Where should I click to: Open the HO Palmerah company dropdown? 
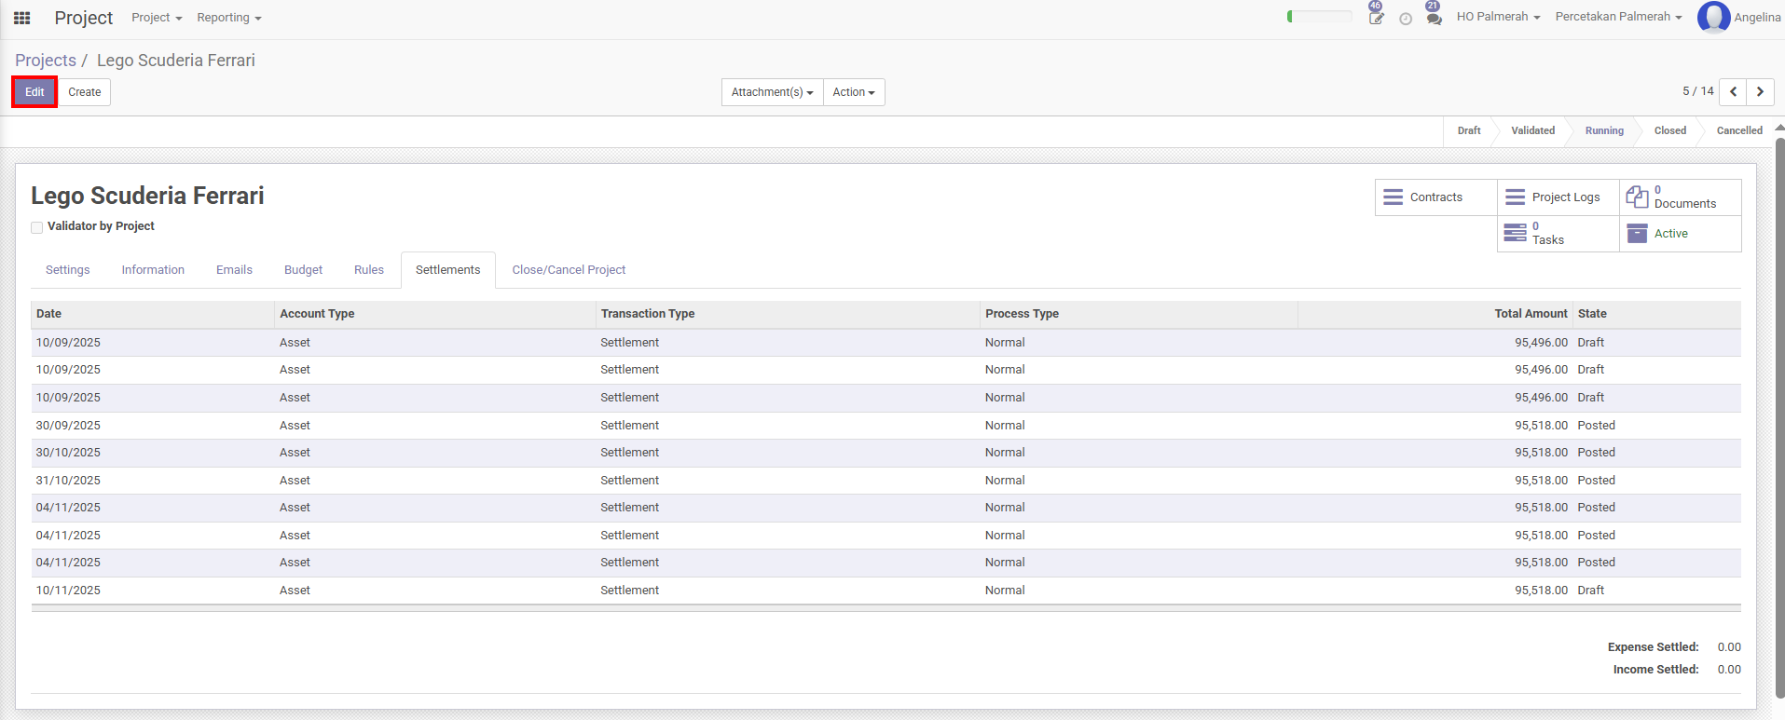(1498, 17)
